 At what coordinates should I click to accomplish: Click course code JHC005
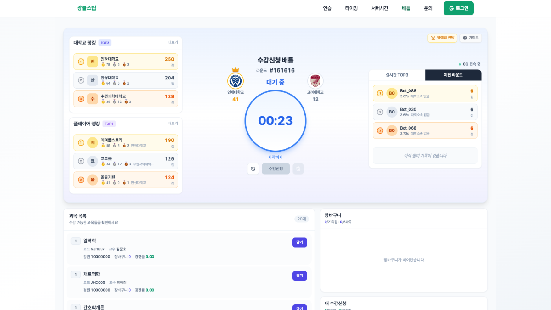point(98,282)
